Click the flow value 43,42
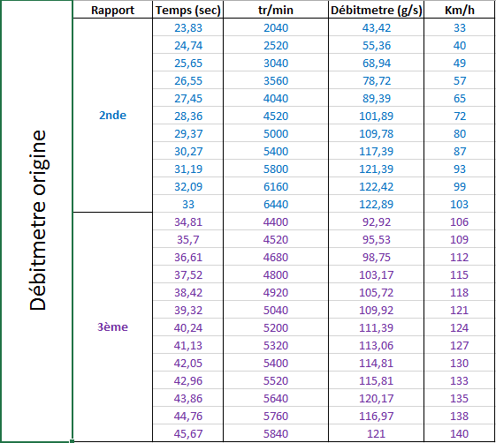 [x=376, y=27]
